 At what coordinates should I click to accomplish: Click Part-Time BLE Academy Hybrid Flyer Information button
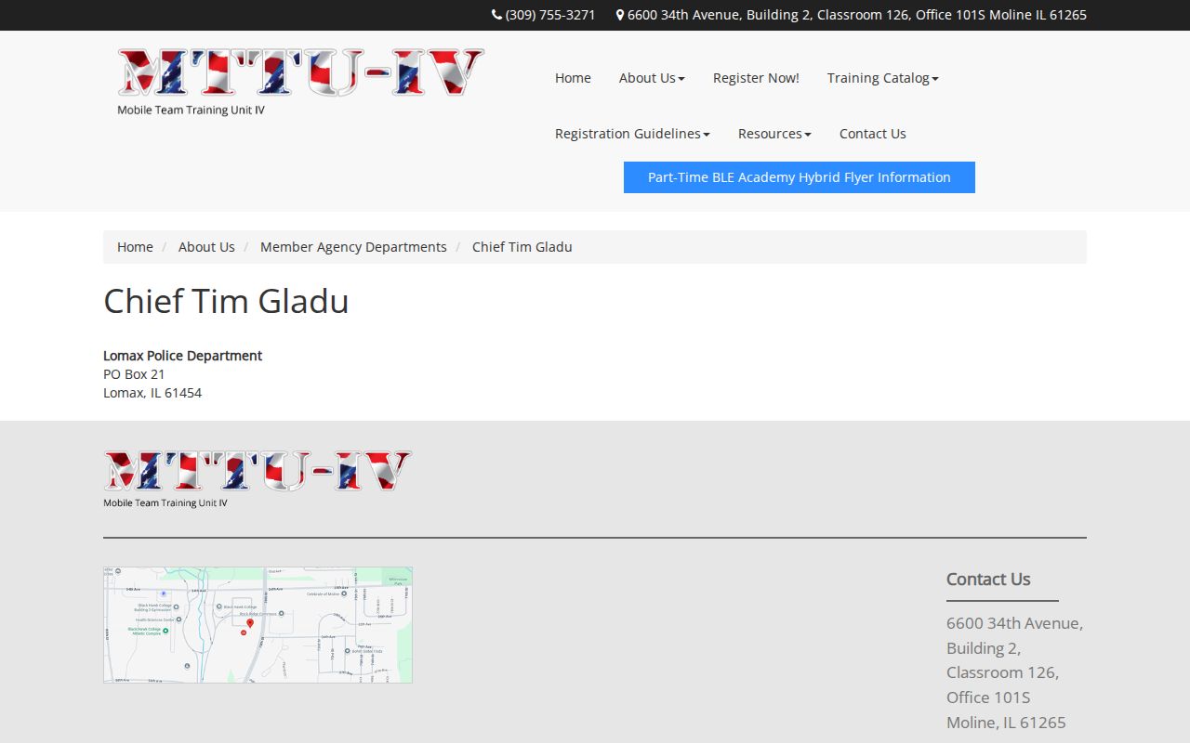click(x=800, y=177)
